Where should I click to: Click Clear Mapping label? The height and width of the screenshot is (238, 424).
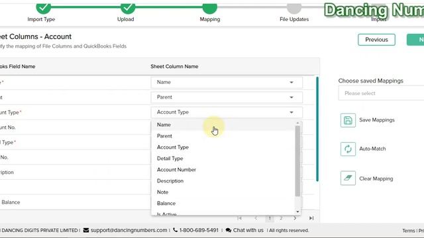point(376,178)
